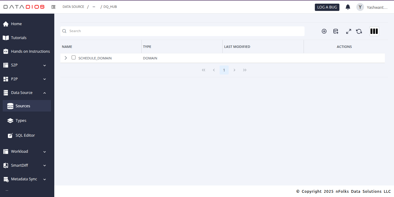Click the DATA SOURCE breadcrumb link
Viewport: 394px width, 197px height.
tap(73, 7)
